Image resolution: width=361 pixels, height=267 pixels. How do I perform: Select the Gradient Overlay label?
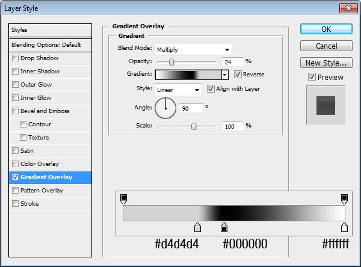point(46,177)
